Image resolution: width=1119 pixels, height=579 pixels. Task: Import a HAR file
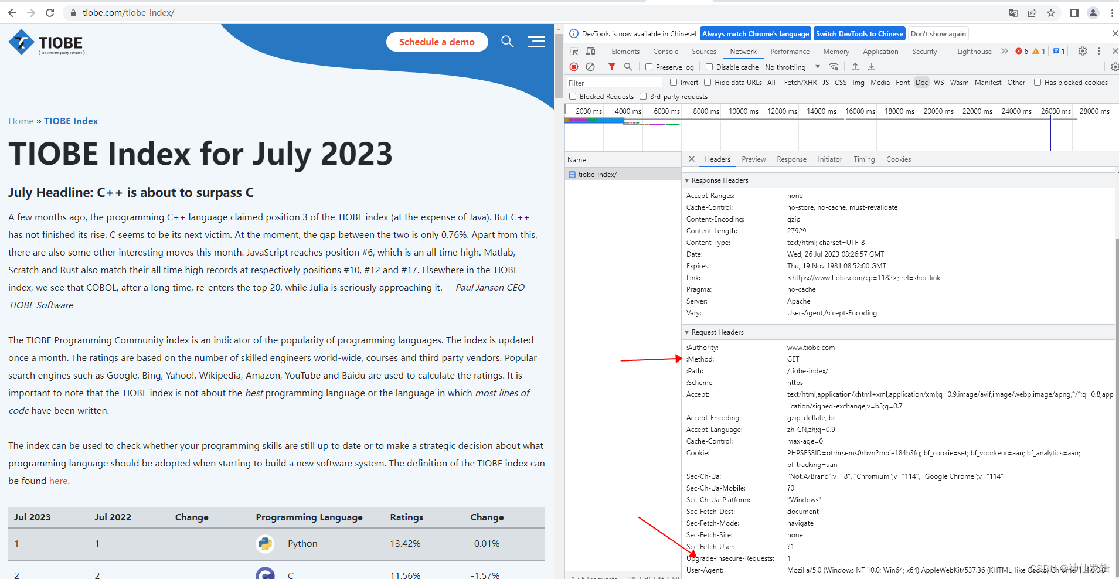855,67
